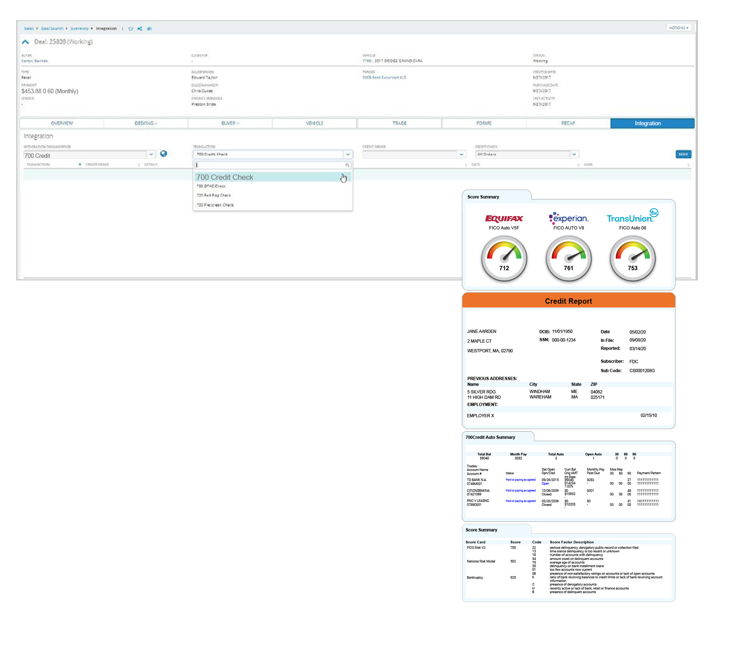The image size is (733, 661).
Task: Click the Equifax 712 score gauge
Action: tap(504, 258)
